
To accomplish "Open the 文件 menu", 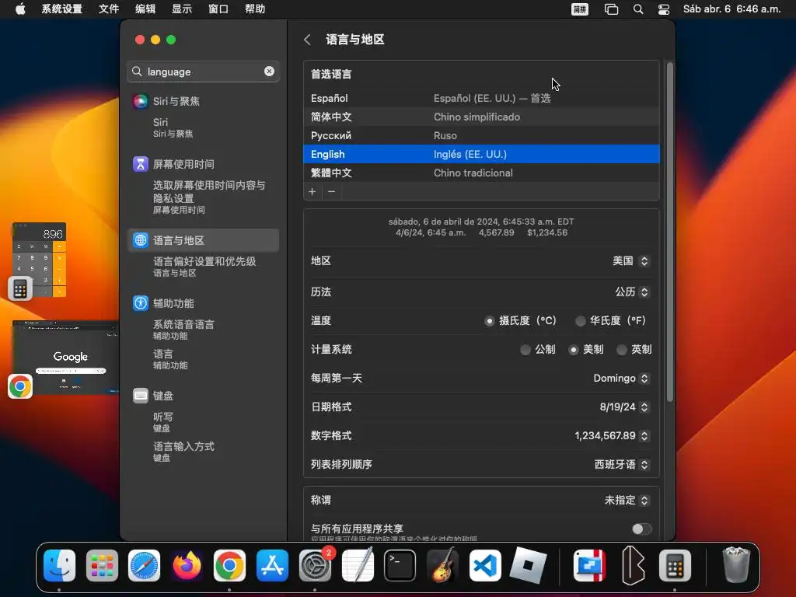I will 109,9.
